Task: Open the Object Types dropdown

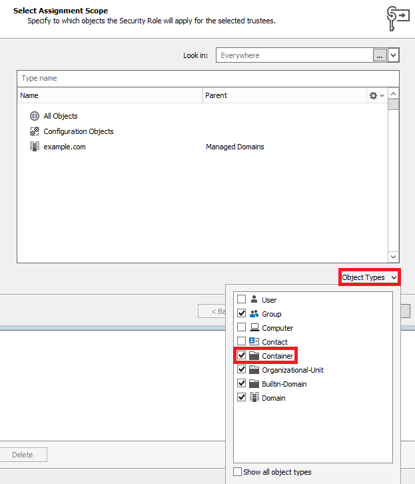Action: pos(369,277)
